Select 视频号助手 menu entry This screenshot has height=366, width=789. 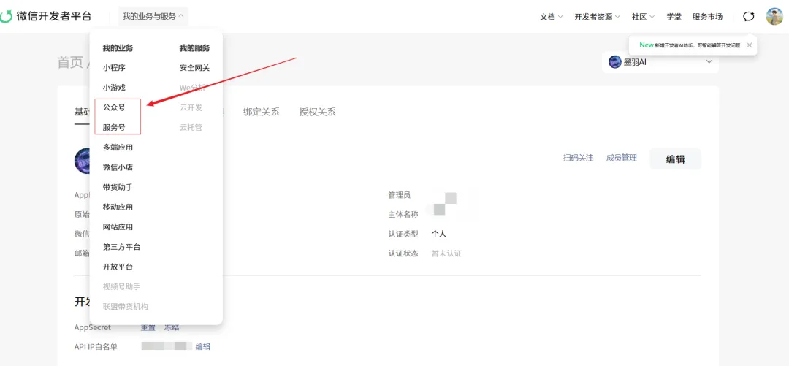pos(121,287)
